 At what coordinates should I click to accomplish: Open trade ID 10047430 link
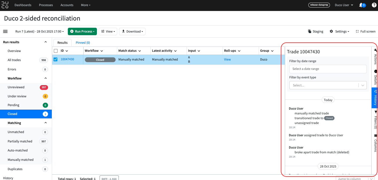[67, 59]
